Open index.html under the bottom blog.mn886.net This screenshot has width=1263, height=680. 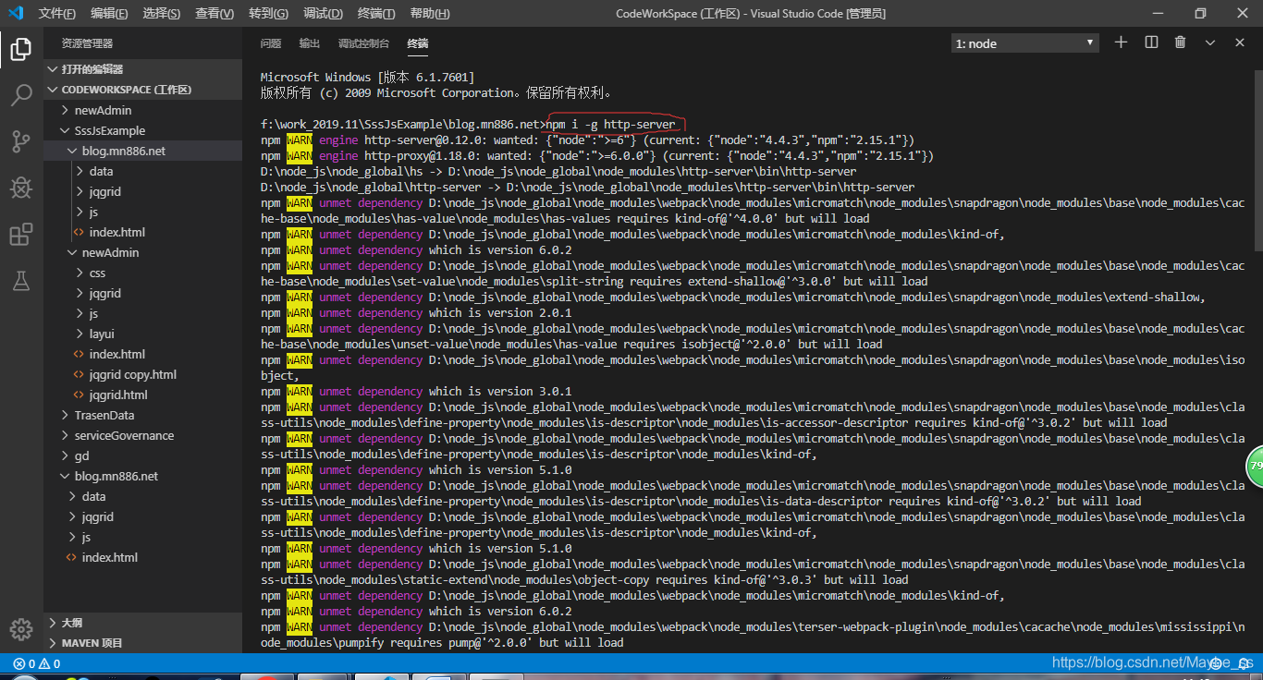click(x=109, y=557)
